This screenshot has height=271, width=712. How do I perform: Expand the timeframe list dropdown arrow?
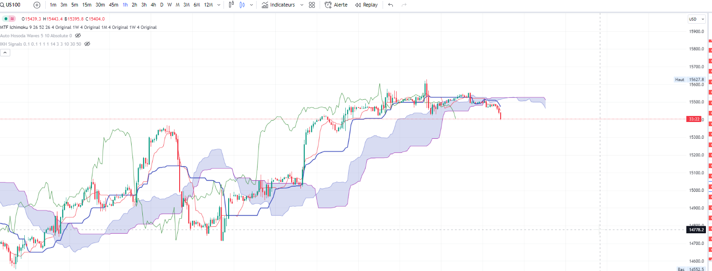219,5
